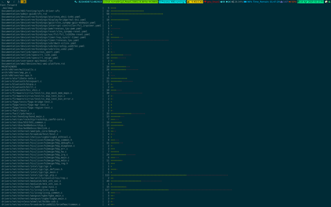Viewport: 331px width, 207px height.
Task: Click drivers/bluetooth/btnxpuart.c line
Action: (x=21, y=81)
